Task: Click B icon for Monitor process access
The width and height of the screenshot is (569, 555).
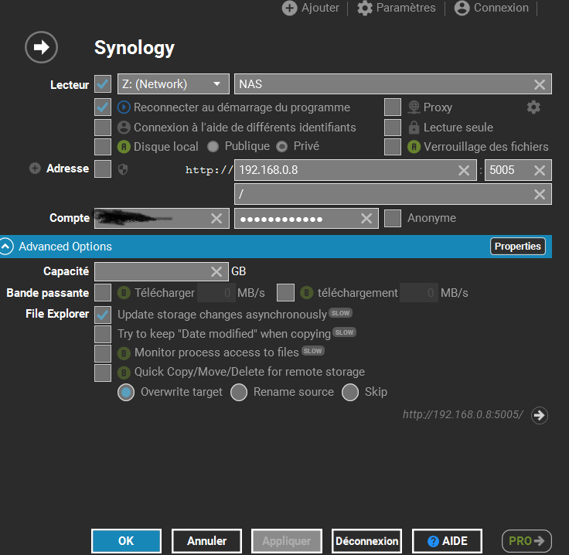Action: click(x=124, y=353)
